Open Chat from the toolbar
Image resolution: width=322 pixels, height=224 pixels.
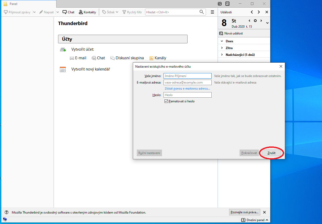[69, 12]
